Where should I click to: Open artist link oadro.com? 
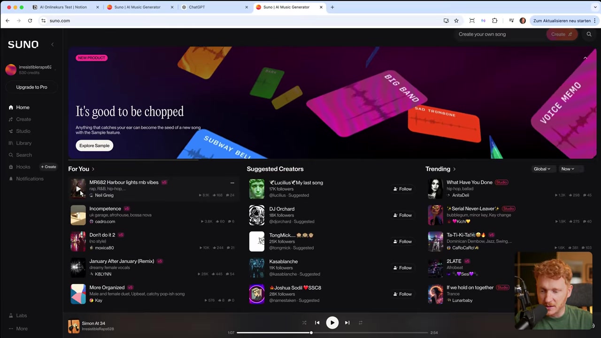[x=105, y=222]
